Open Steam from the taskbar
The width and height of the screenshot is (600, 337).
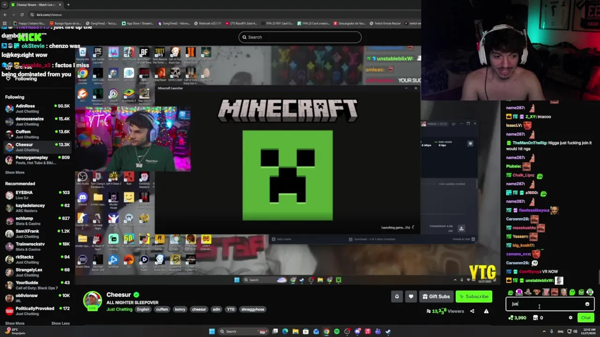[x=388, y=331]
